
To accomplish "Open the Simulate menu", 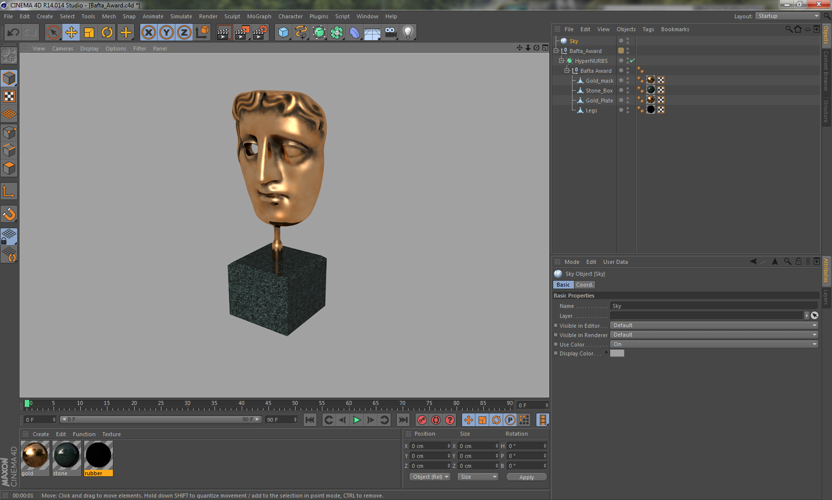I will (181, 16).
